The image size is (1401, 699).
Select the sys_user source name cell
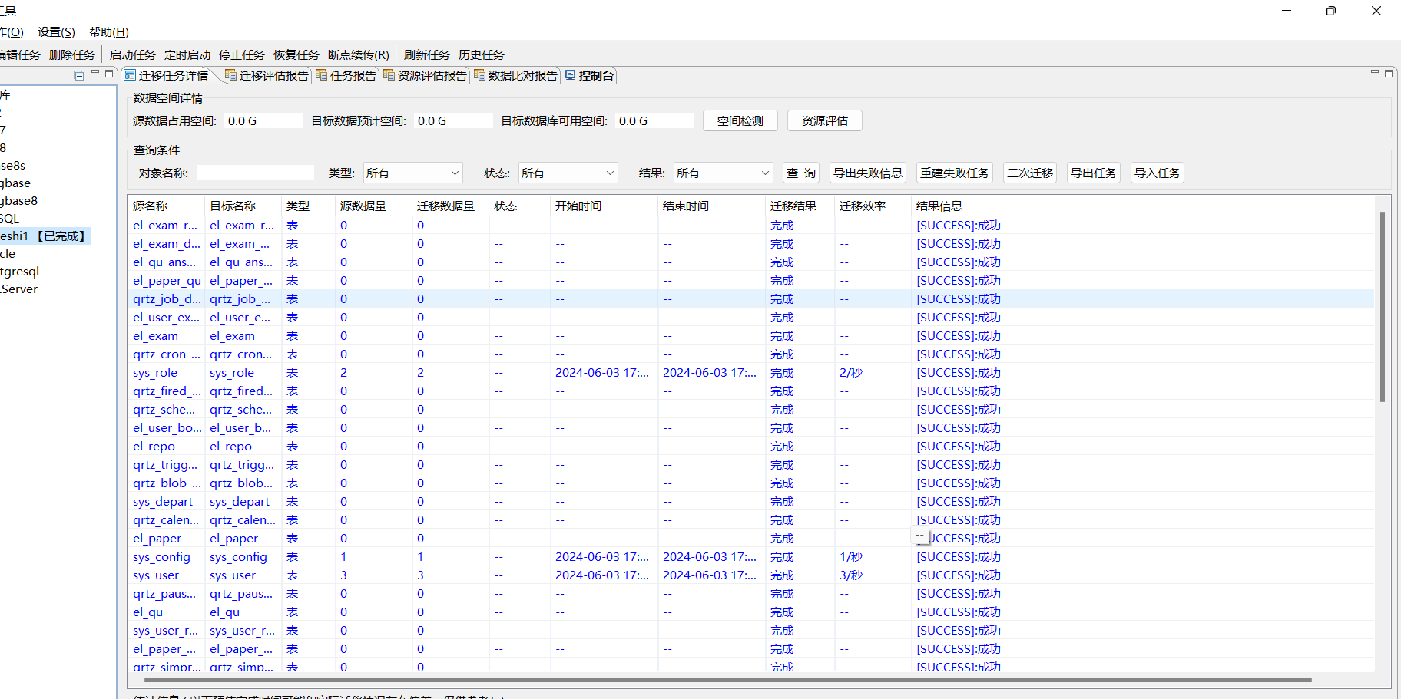click(156, 575)
